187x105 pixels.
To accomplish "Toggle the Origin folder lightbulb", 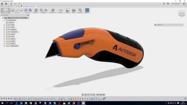I will [x=7, y=25].
